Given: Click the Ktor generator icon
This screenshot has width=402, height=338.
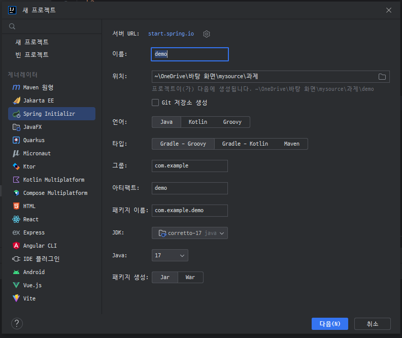Looking at the screenshot, I should [16, 166].
